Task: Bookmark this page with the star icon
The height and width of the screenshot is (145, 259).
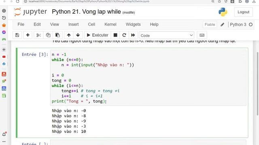Action: 219,2
